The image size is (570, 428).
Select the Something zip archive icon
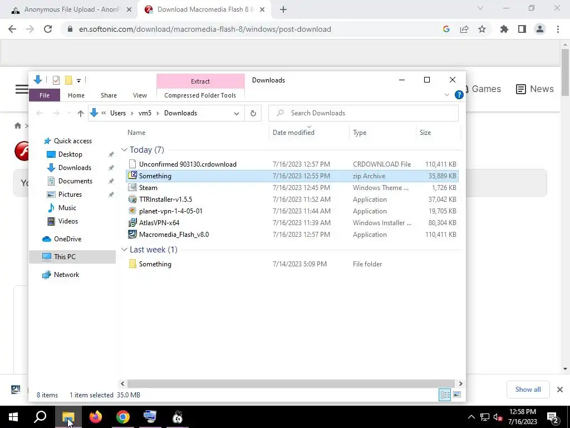[132, 176]
